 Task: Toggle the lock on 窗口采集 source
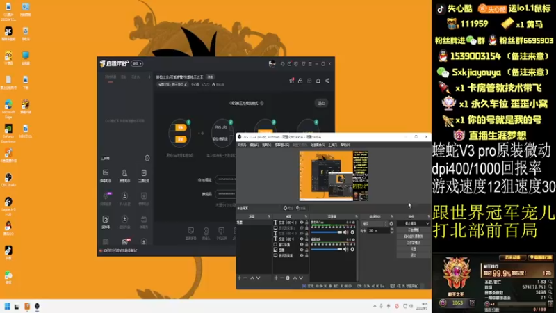[x=306, y=245]
